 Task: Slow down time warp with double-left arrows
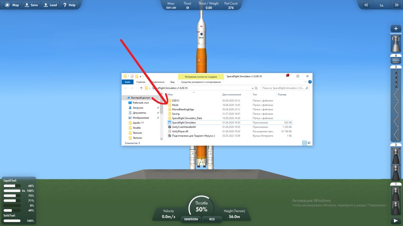tap(366, 5)
